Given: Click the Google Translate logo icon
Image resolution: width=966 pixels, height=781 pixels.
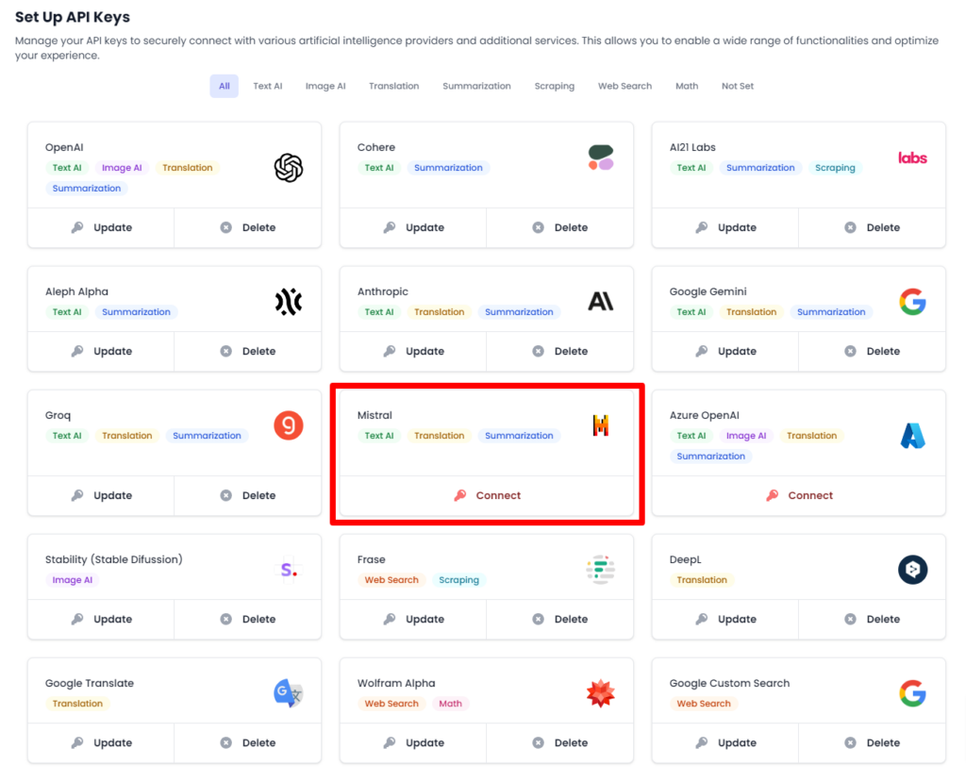Looking at the screenshot, I should (288, 693).
